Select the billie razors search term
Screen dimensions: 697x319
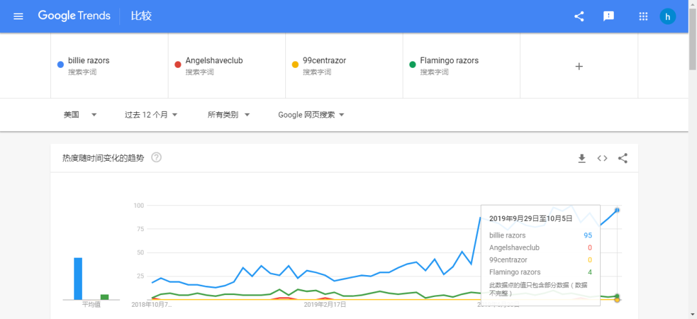tap(88, 61)
